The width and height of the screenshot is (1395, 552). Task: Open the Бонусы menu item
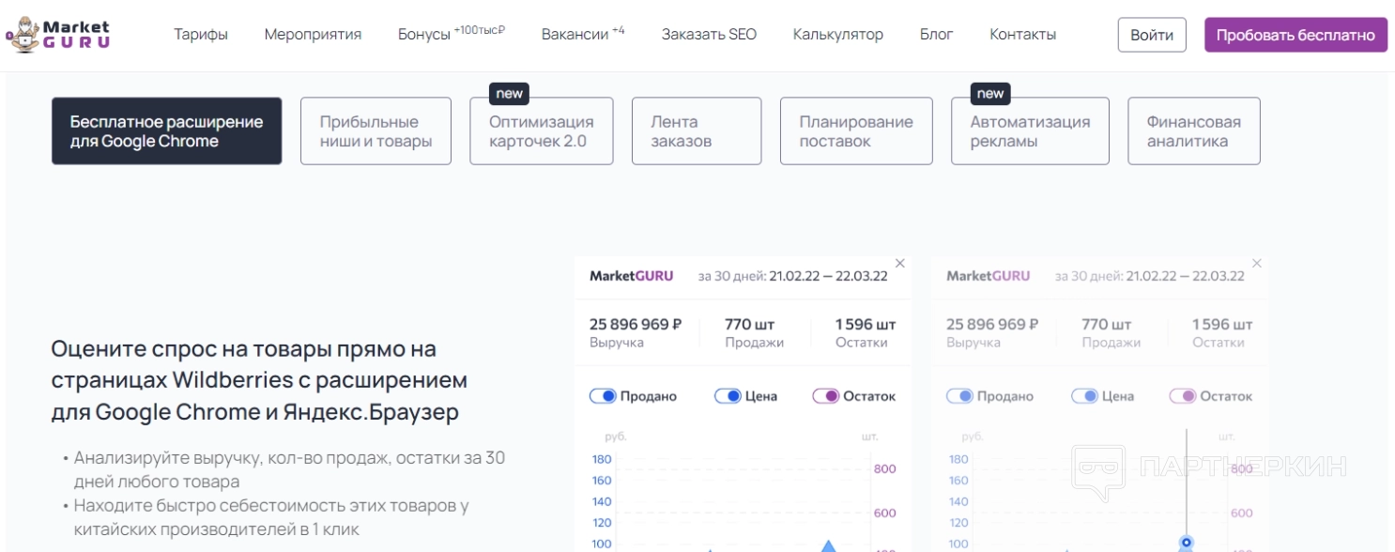coord(424,35)
